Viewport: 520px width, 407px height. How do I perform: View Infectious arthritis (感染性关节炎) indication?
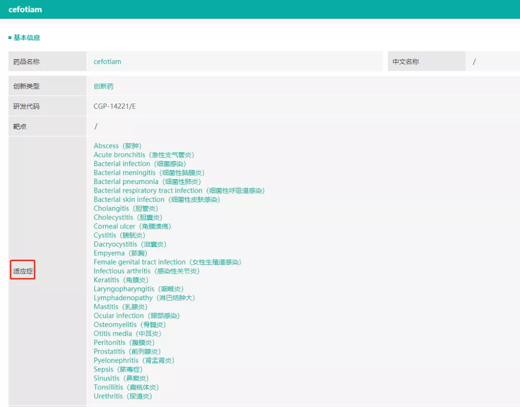pyautogui.click(x=146, y=271)
